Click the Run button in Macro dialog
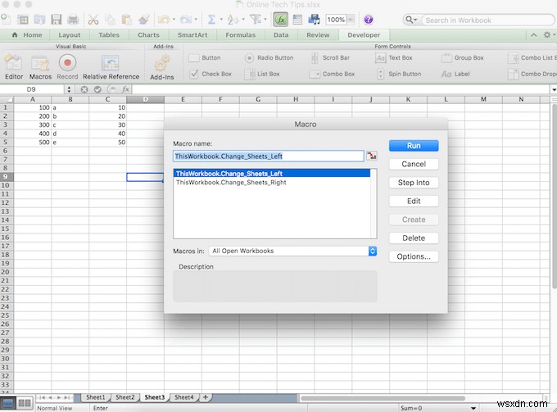 point(414,146)
